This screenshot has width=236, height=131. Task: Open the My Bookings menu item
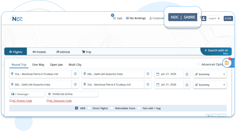(136, 18)
